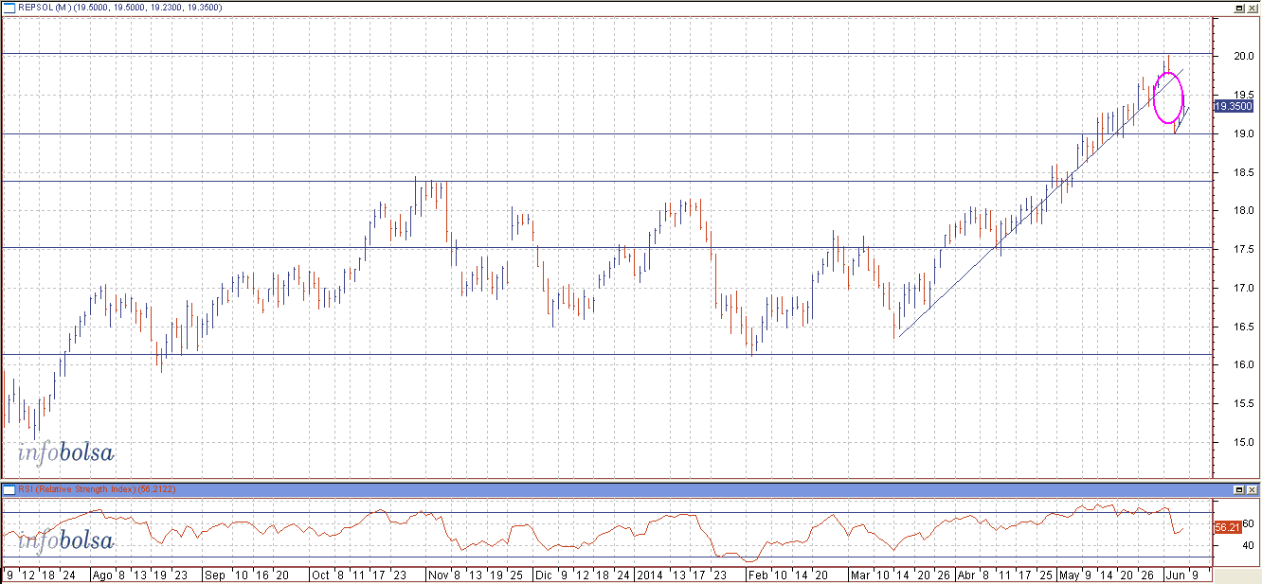Click the May date label
Screen dimensions: 1262x584
[1070, 575]
